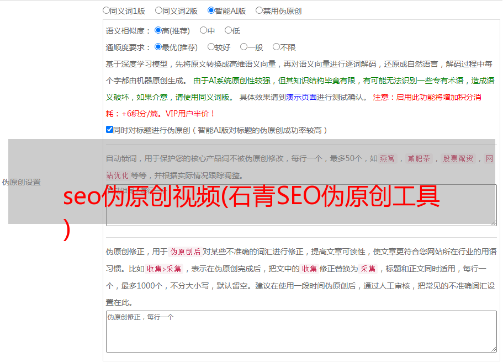Click the 收集>采集 example tag
The width and height of the screenshot is (503, 363).
[x=164, y=269]
